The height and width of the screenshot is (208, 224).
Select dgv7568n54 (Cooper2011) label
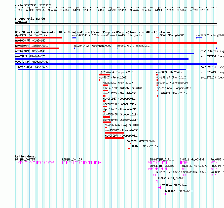[120, 114]
